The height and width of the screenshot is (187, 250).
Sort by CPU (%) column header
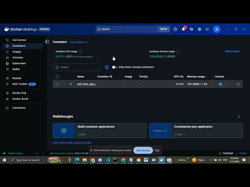[179, 76]
